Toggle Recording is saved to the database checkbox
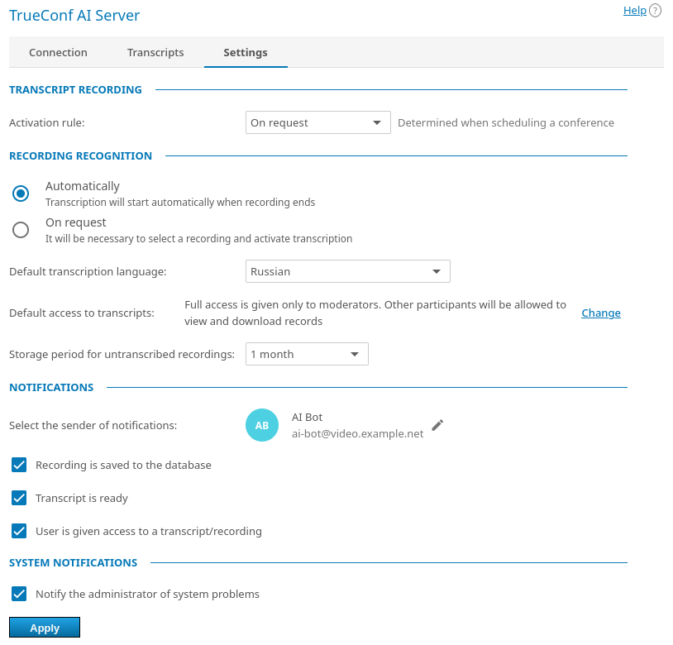This screenshot has height=645, width=673. pos(20,465)
